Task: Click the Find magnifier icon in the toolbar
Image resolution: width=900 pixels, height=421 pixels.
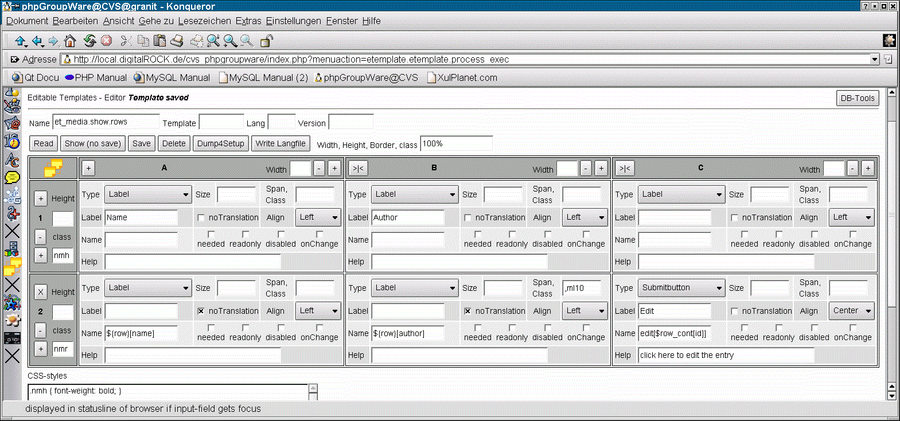Action: pyautogui.click(x=213, y=41)
